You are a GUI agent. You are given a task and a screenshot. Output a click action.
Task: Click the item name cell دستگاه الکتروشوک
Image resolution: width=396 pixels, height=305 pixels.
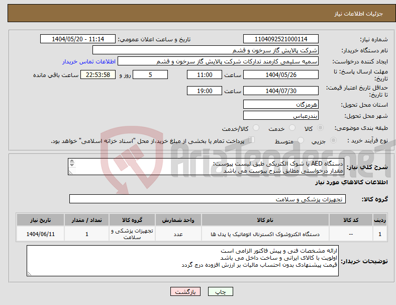click(265, 234)
